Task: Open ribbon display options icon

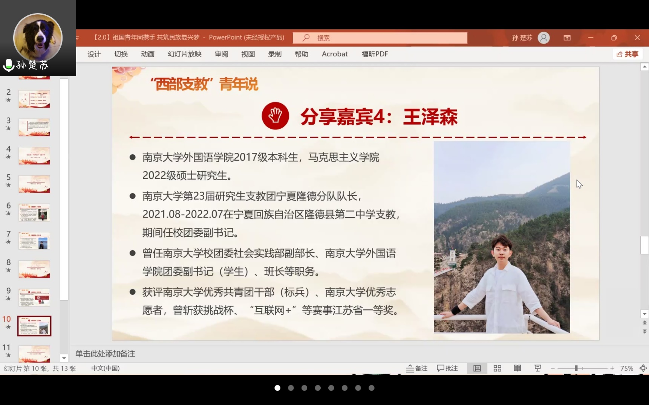Action: pos(567,38)
